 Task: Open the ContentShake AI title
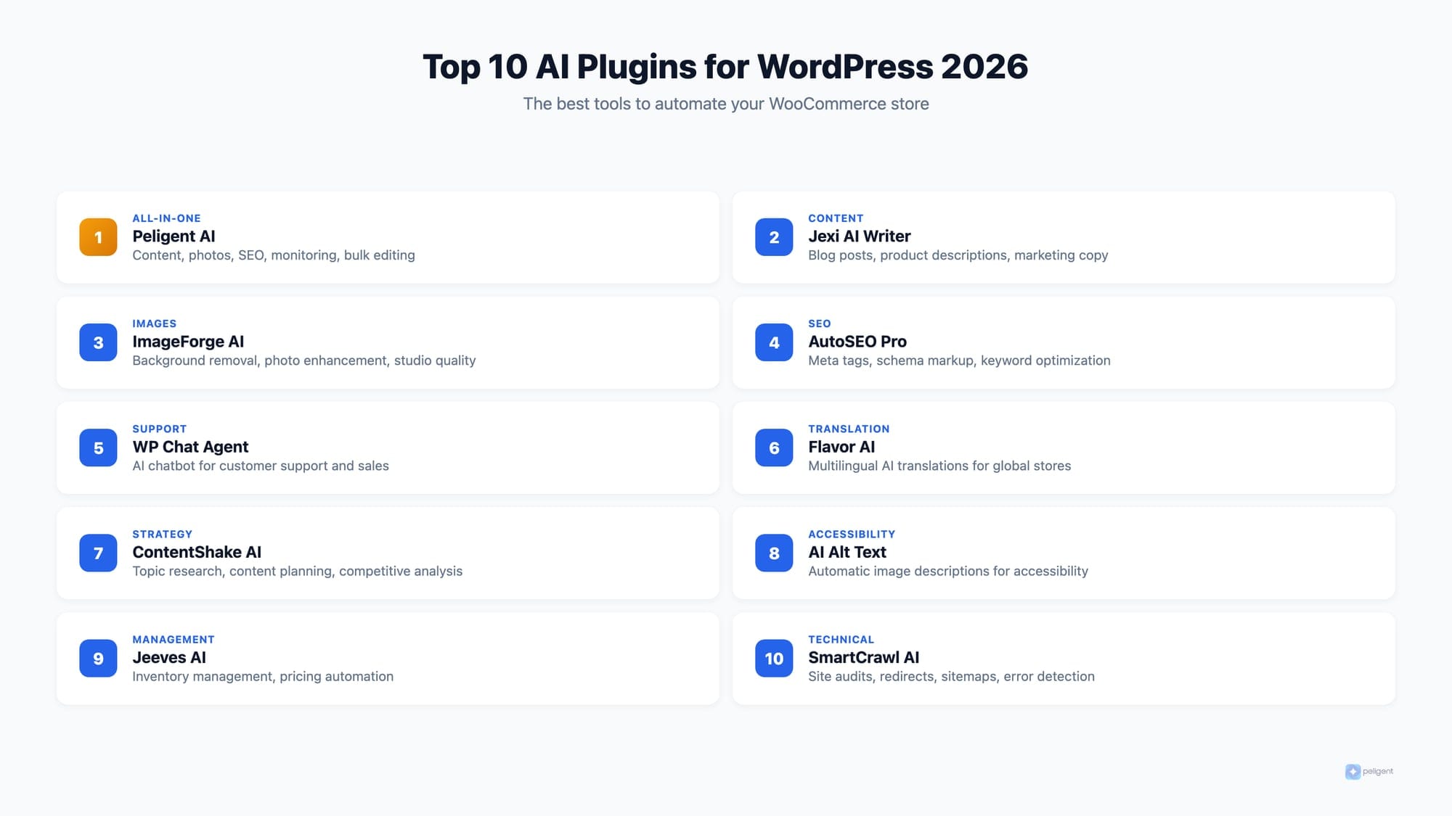click(x=197, y=552)
